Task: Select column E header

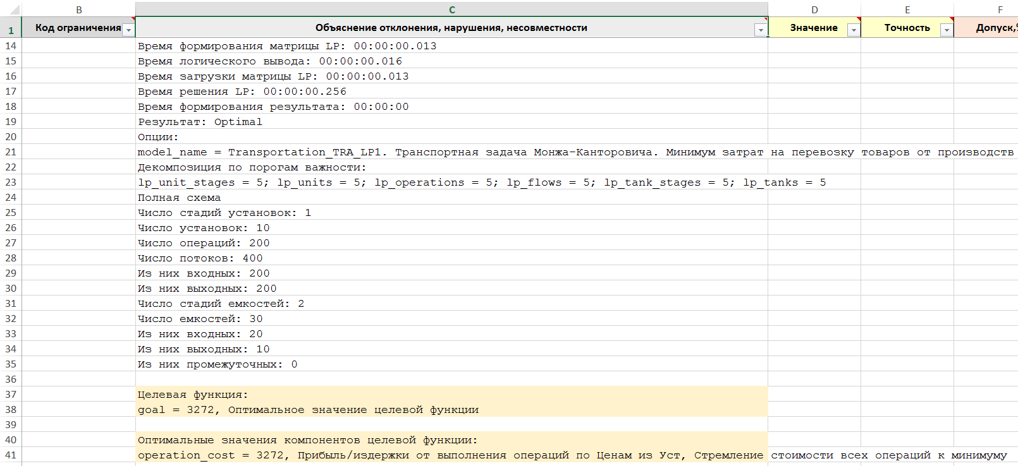Action: pyautogui.click(x=907, y=9)
